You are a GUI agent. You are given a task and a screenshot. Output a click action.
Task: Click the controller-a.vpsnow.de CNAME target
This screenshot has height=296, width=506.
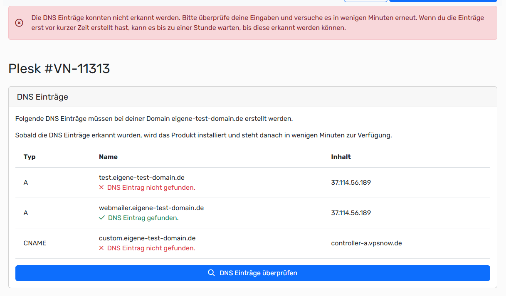[366, 243]
